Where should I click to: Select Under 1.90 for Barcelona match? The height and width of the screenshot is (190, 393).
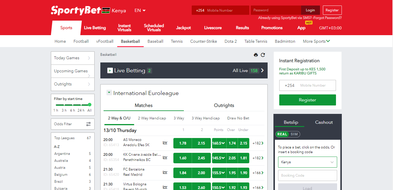pos(244,173)
